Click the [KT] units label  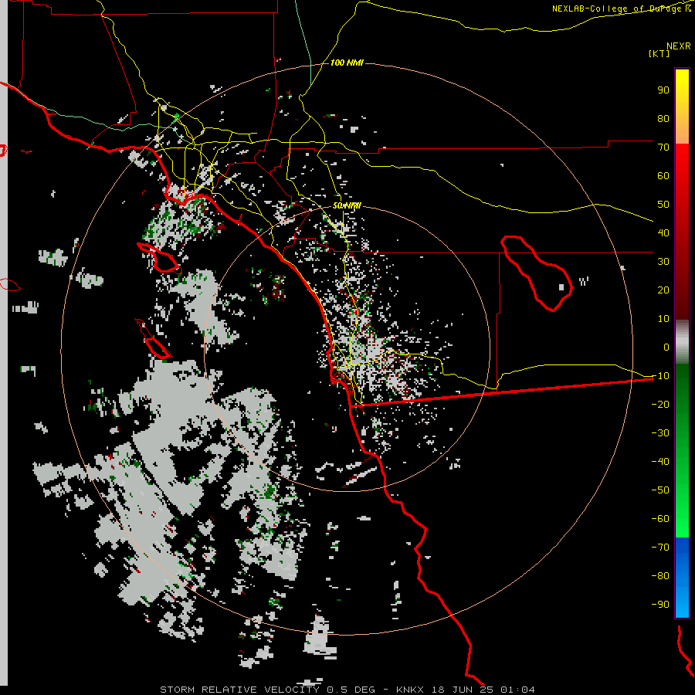(659, 53)
